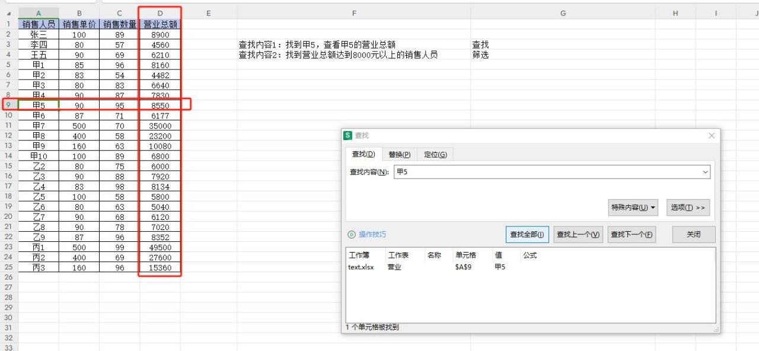This screenshot has width=759, height=351.
Task: Select the cell containing 王五
Action: coord(39,55)
